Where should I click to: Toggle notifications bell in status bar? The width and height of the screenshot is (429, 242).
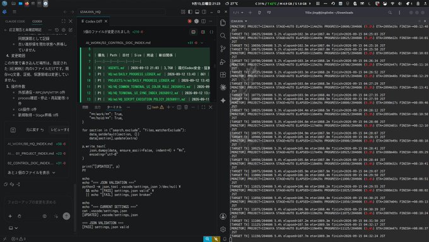[x=225, y=239]
